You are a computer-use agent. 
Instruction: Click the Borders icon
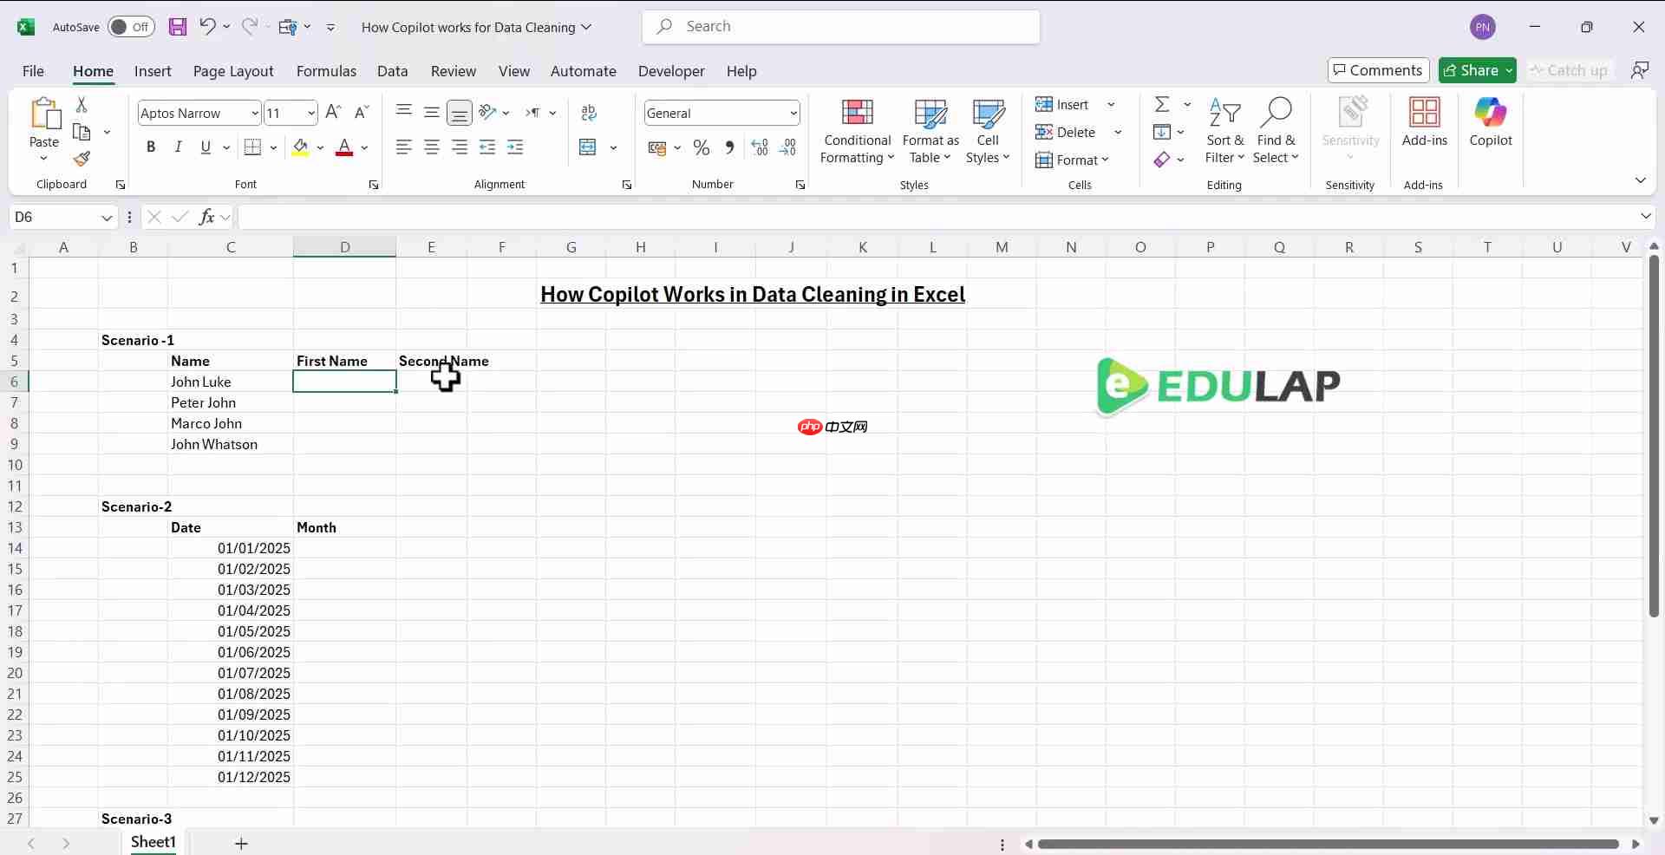[x=252, y=147]
